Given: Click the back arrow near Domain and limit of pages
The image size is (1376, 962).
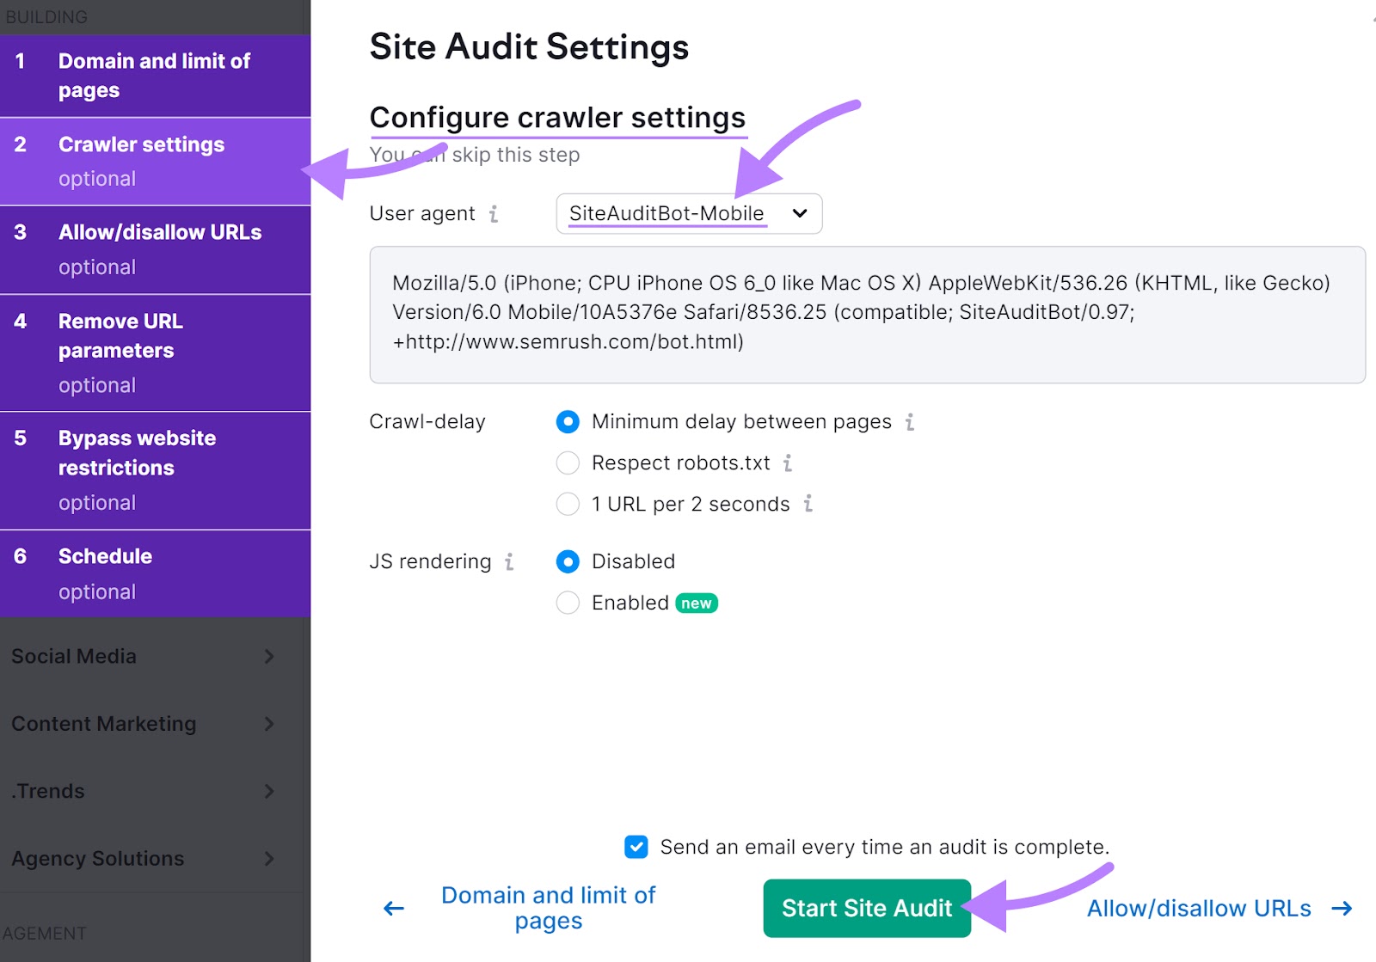Looking at the screenshot, I should [x=392, y=908].
